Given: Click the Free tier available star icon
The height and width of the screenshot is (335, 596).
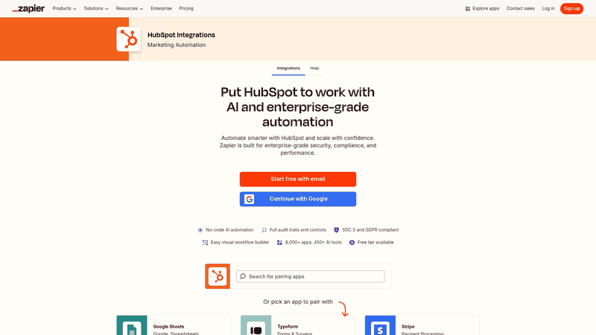Looking at the screenshot, I should pyautogui.click(x=352, y=243).
